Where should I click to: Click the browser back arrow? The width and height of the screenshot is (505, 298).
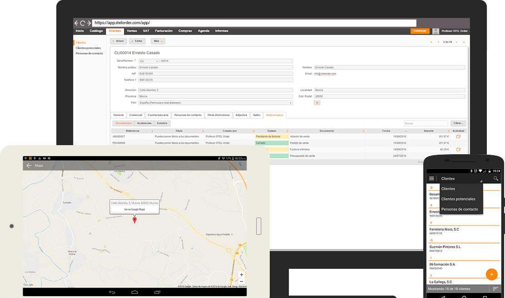click(76, 23)
